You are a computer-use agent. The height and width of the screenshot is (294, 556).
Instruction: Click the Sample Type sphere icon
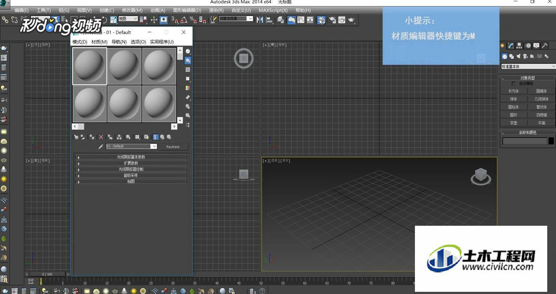188,51
